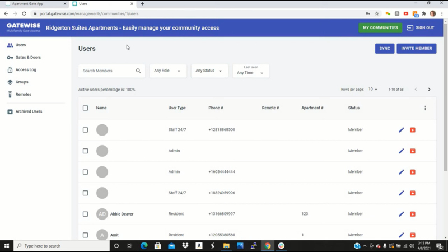Change rows per page dropdown
Screen dimensions: 448x252
point(372,90)
